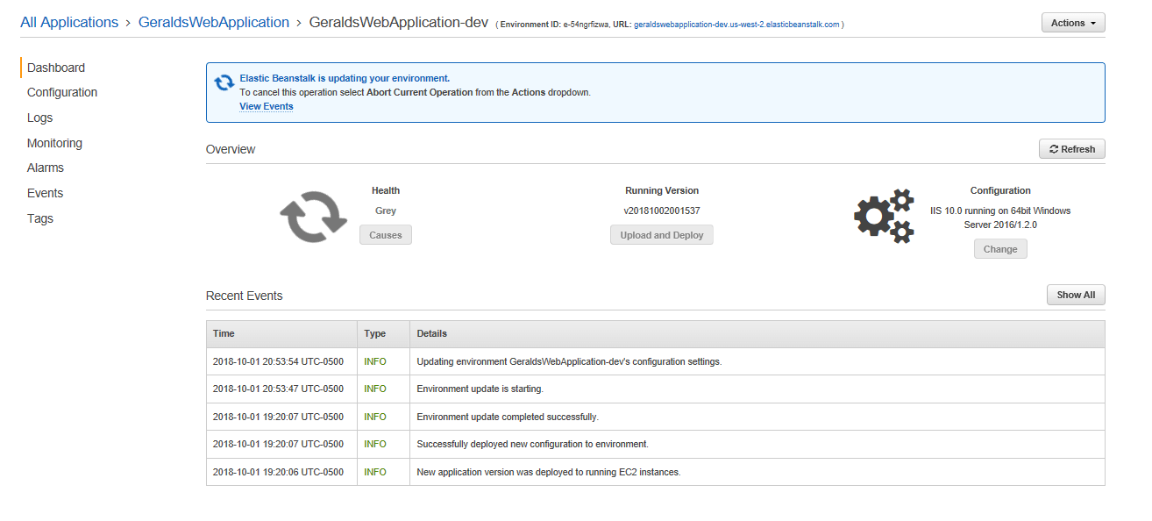Click 'New application version was deployed' event
Screen dimensions: 1152x521
(549, 472)
